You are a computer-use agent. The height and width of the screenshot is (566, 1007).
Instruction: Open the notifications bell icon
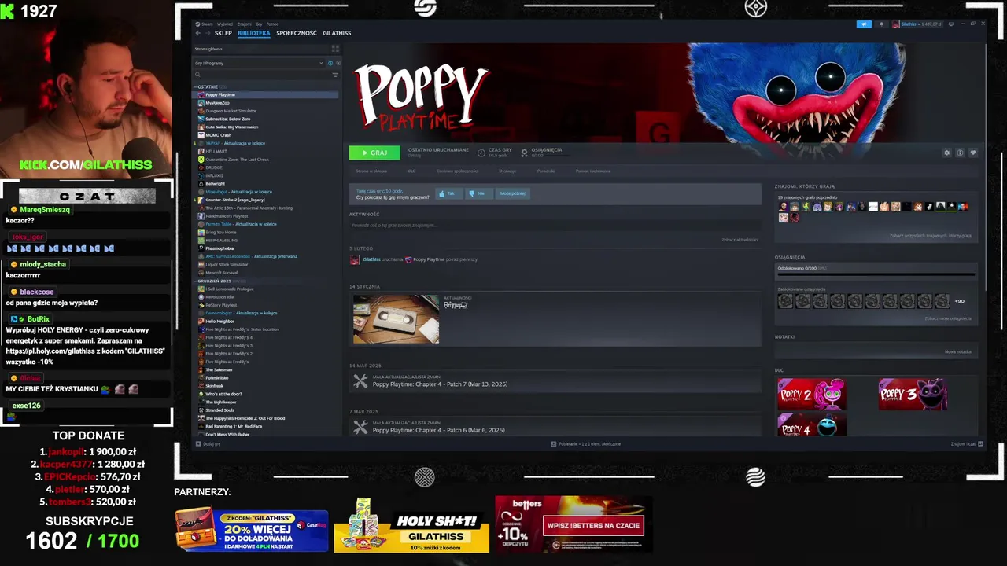[881, 24]
